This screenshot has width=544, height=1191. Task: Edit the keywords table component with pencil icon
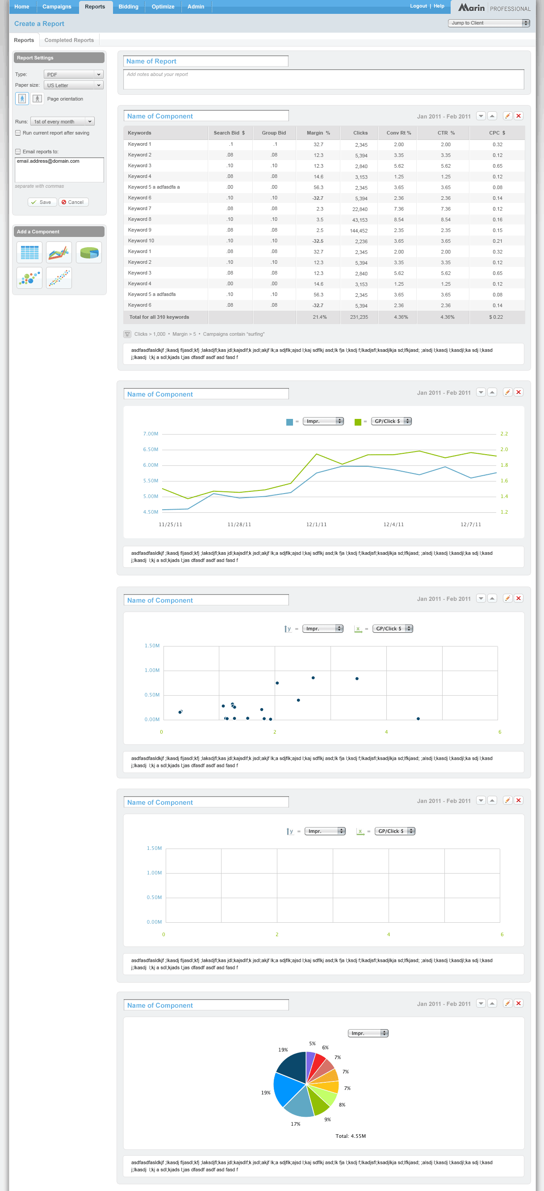507,116
